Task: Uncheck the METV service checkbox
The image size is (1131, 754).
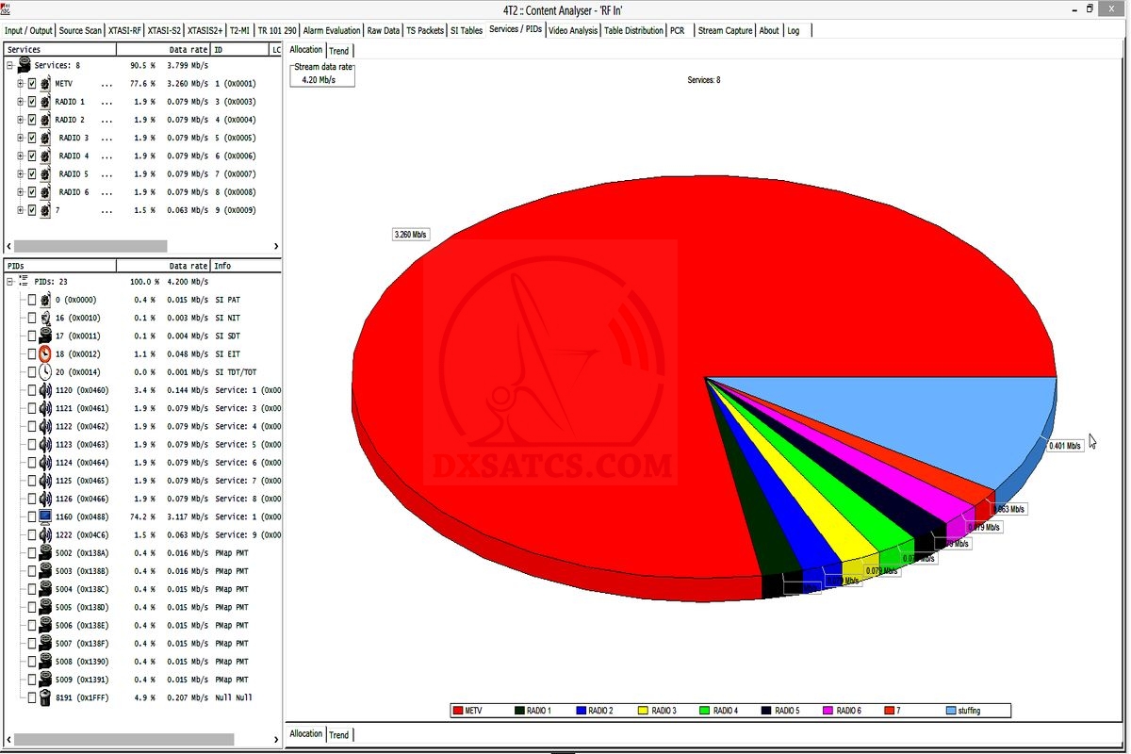Action: click(32, 84)
